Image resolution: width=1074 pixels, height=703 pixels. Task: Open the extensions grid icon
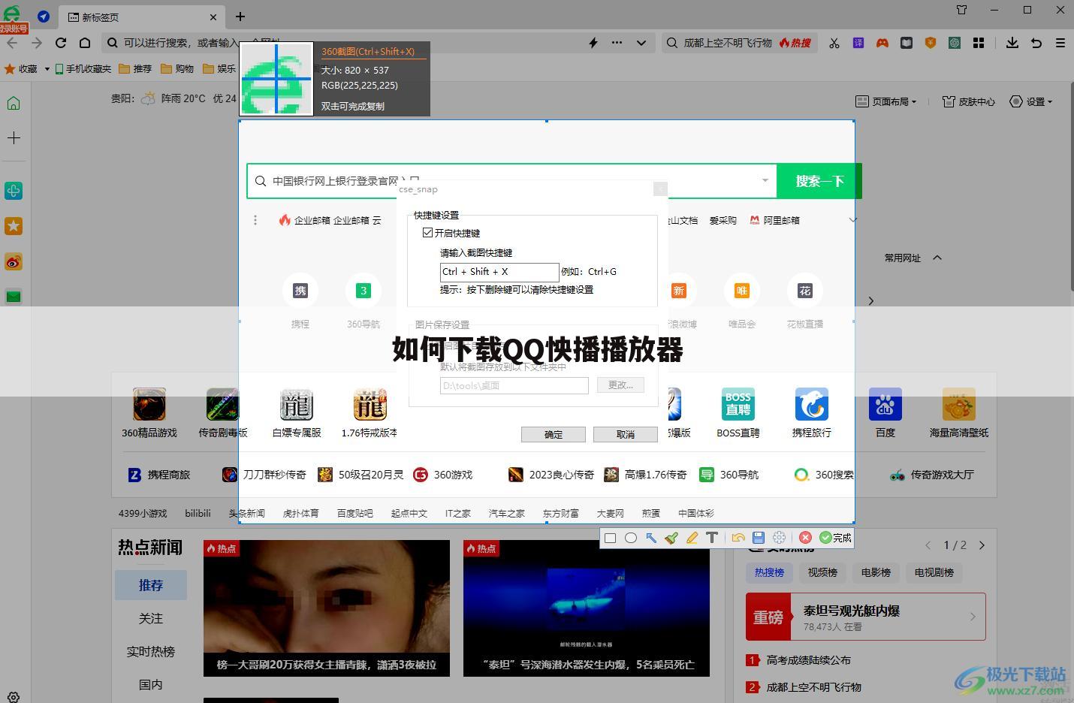pos(979,43)
